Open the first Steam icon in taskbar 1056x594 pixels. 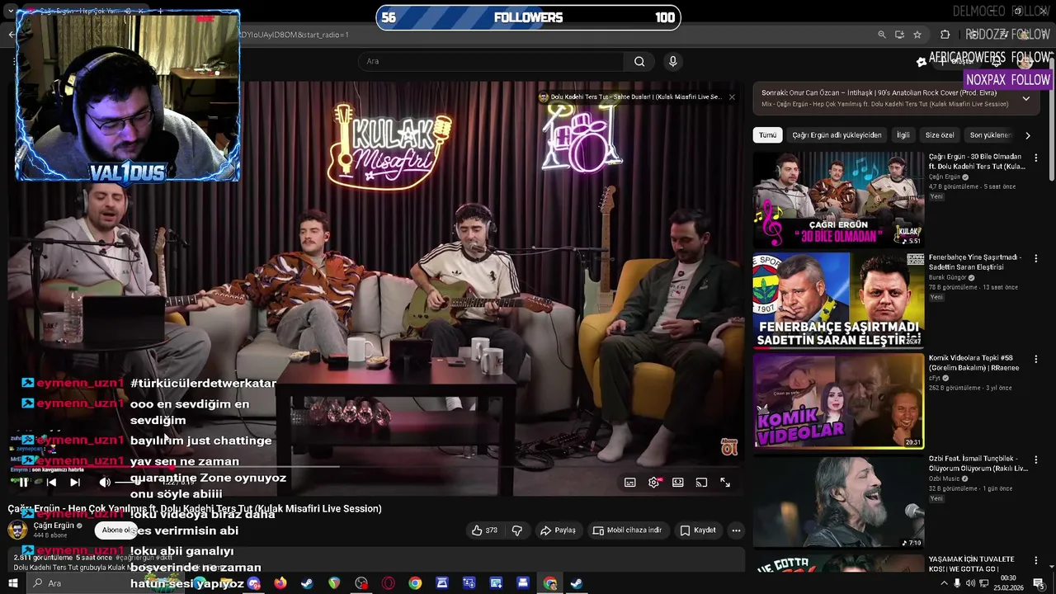pos(307,583)
